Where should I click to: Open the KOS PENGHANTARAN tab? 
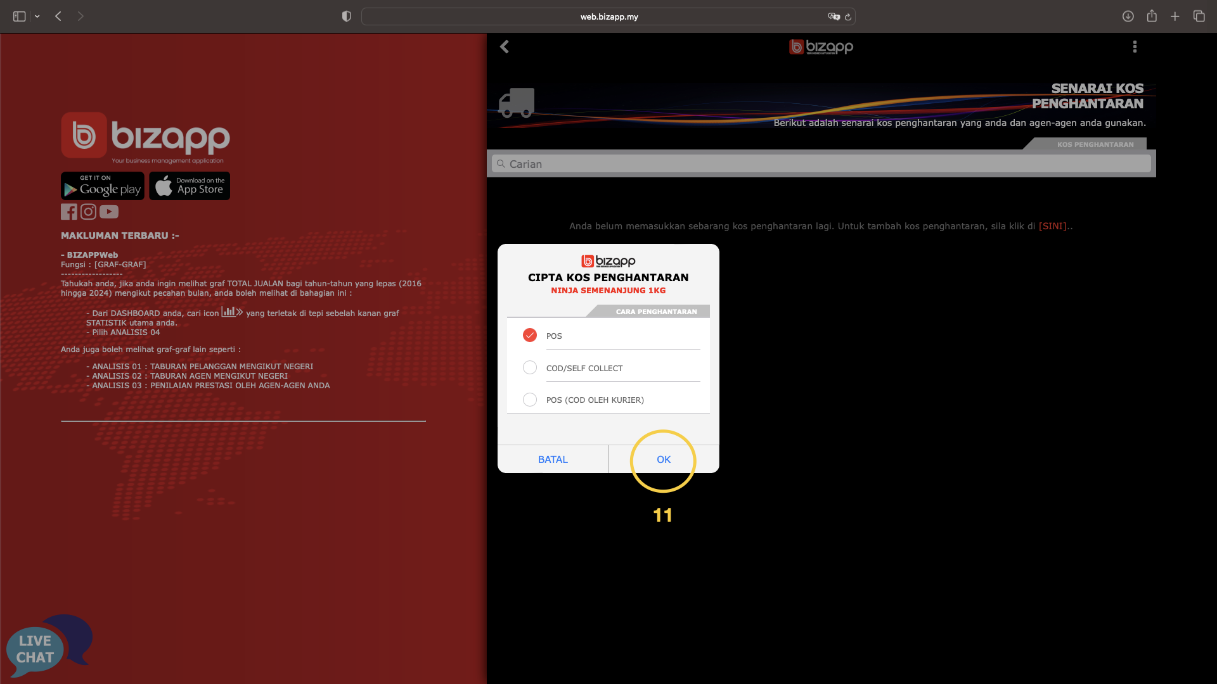1095,144
